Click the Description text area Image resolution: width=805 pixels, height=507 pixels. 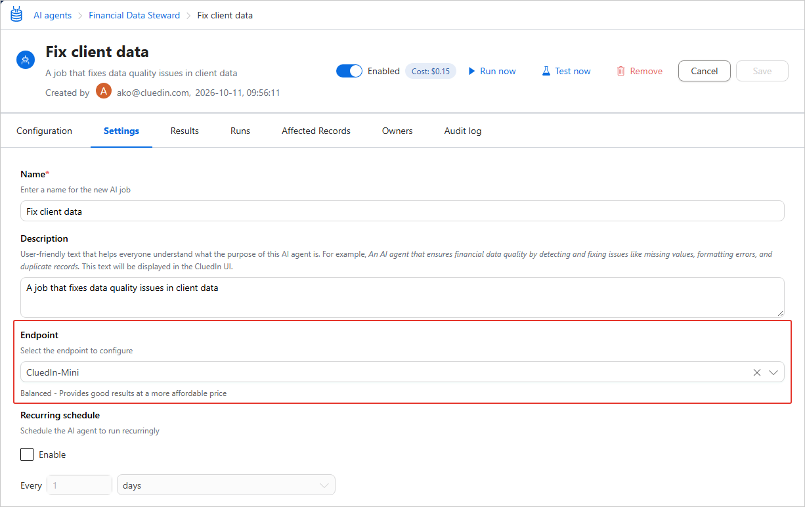click(402, 298)
